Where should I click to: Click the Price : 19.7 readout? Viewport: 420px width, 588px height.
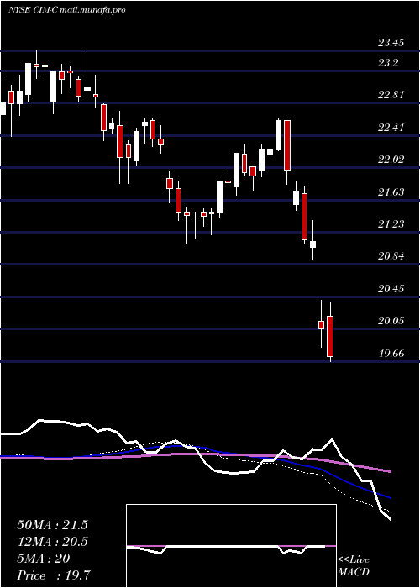click(52, 575)
